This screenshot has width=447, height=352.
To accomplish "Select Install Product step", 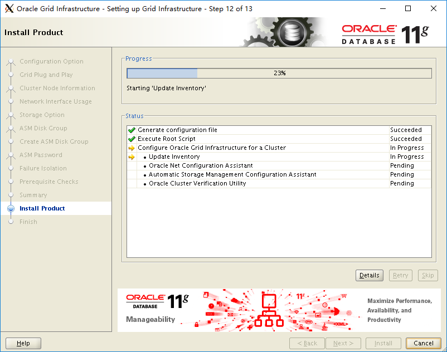I will 42,208.
